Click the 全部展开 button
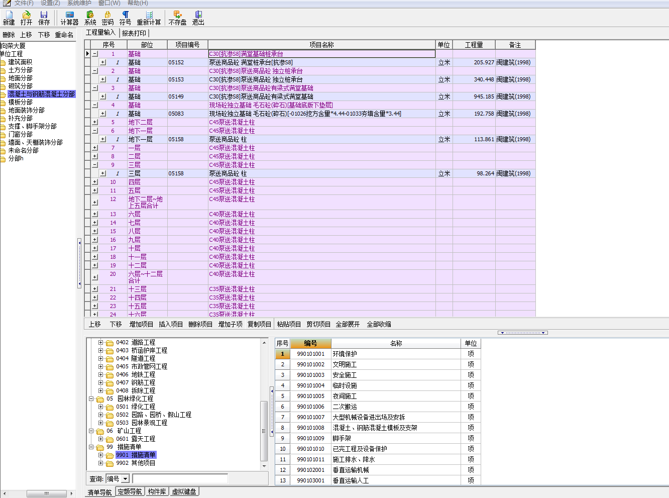This screenshot has height=498, width=669. pyautogui.click(x=348, y=324)
